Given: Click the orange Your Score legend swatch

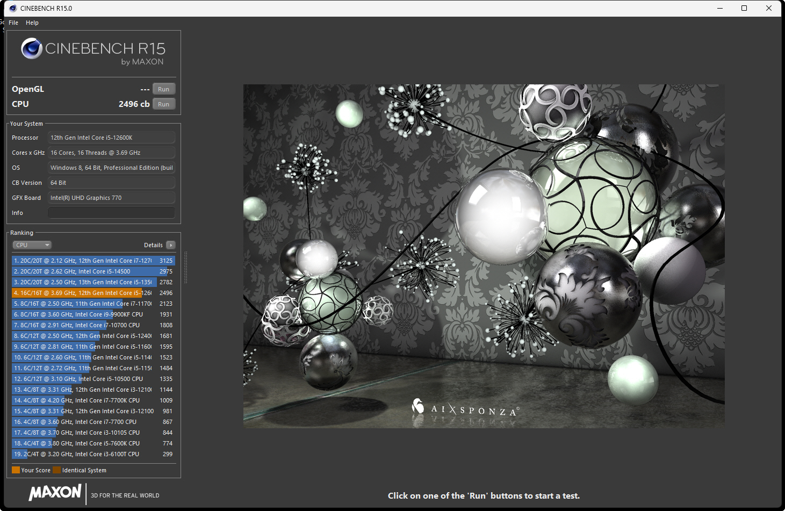Looking at the screenshot, I should [x=16, y=470].
